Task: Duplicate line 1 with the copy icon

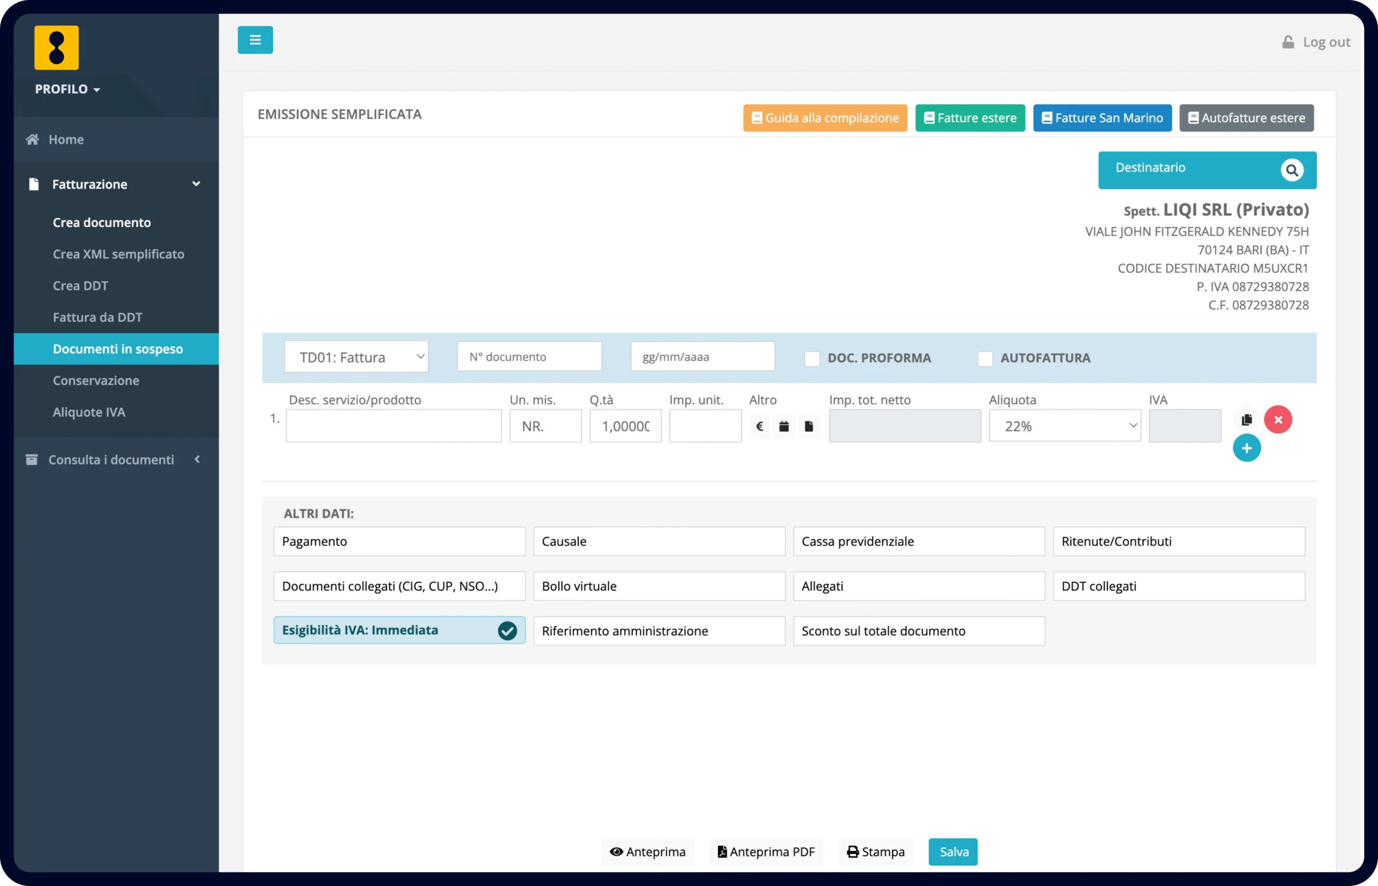Action: [1246, 419]
